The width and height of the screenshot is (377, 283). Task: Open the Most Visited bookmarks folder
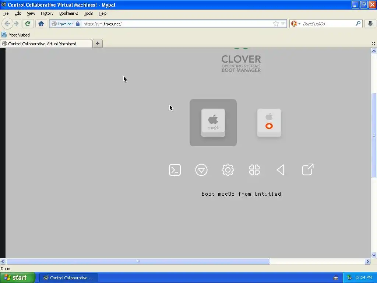point(15,35)
